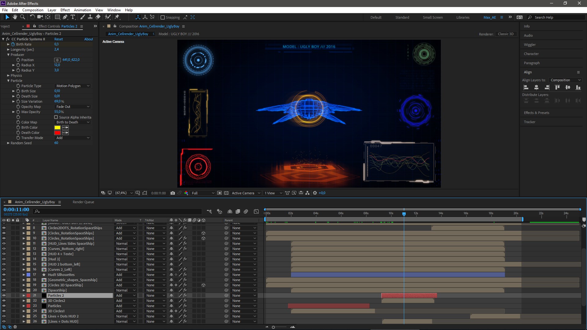587x330 pixels.
Task: Open the Opacity Map dropdown Fade Out
Action: tap(72, 106)
